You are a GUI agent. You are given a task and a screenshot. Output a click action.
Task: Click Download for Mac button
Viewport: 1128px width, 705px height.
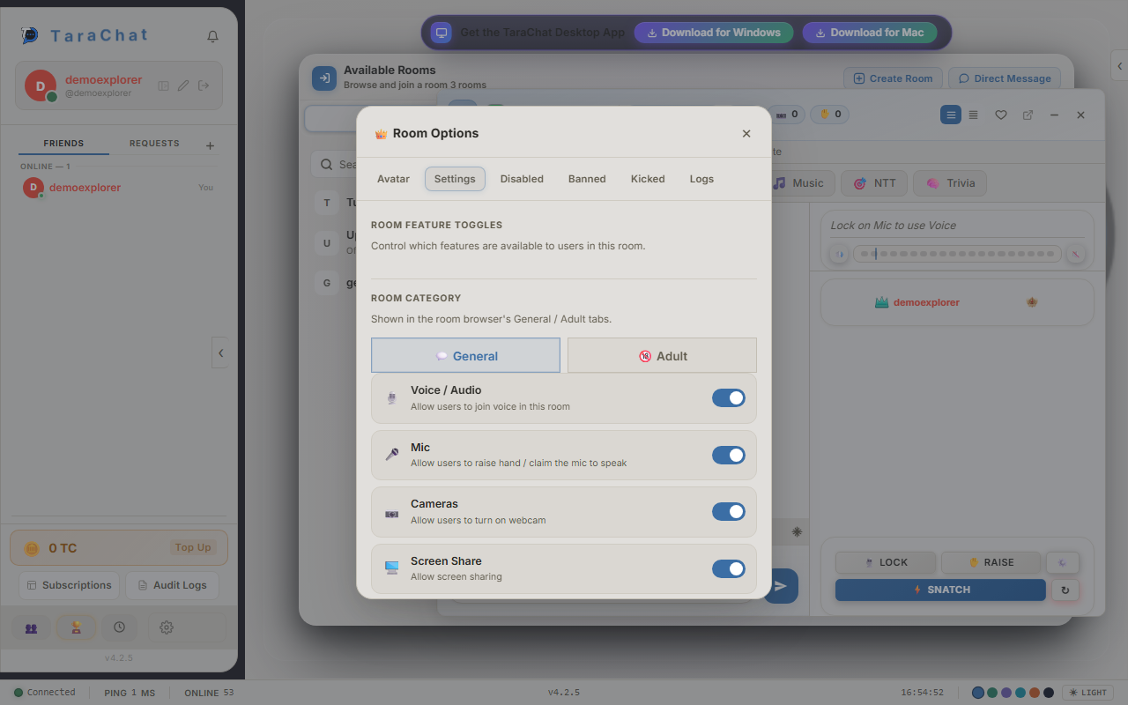click(x=870, y=33)
